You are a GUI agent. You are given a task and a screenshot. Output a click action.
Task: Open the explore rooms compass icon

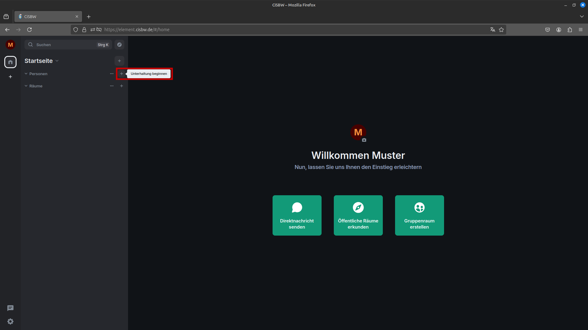(119, 45)
